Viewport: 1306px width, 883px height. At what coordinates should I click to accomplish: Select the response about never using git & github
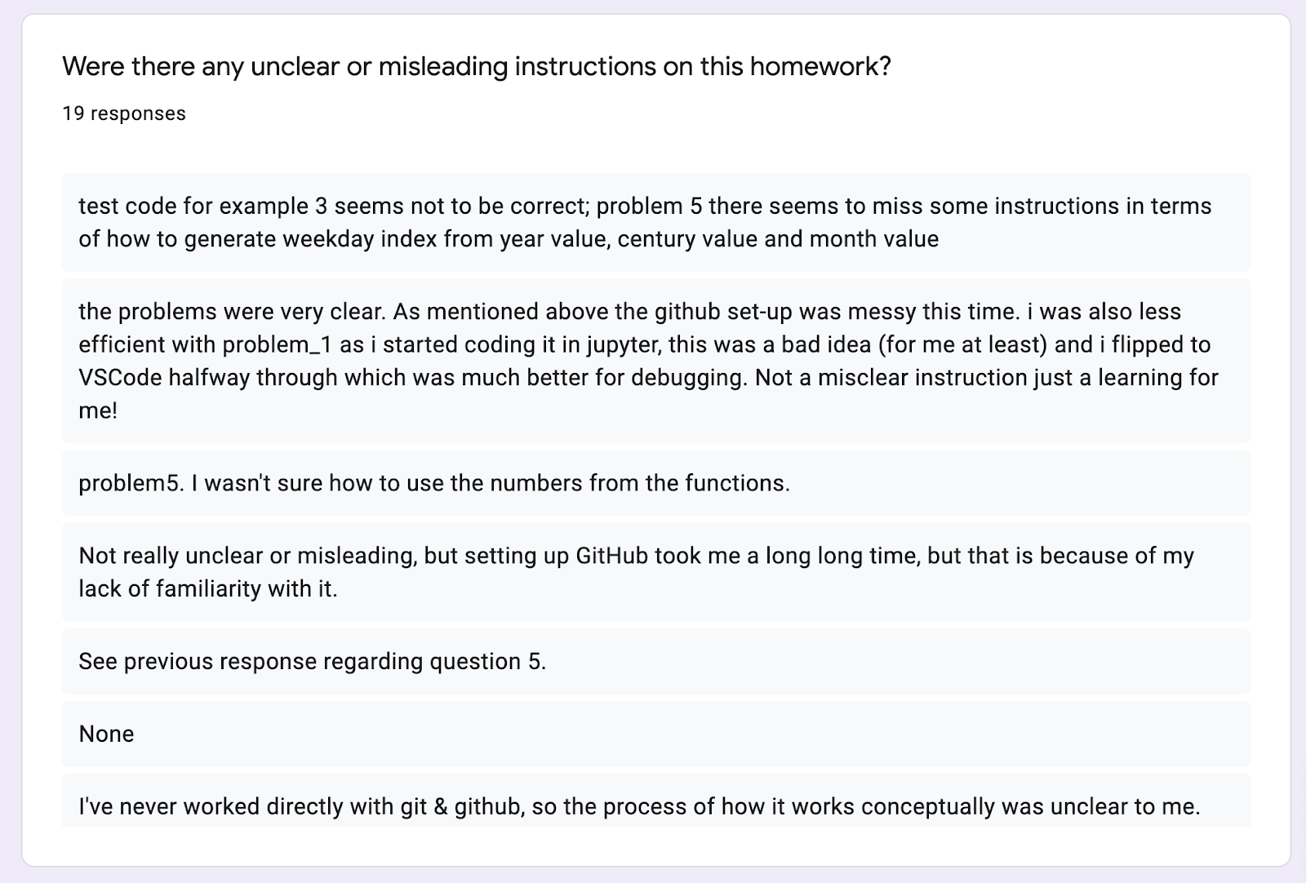(x=655, y=801)
